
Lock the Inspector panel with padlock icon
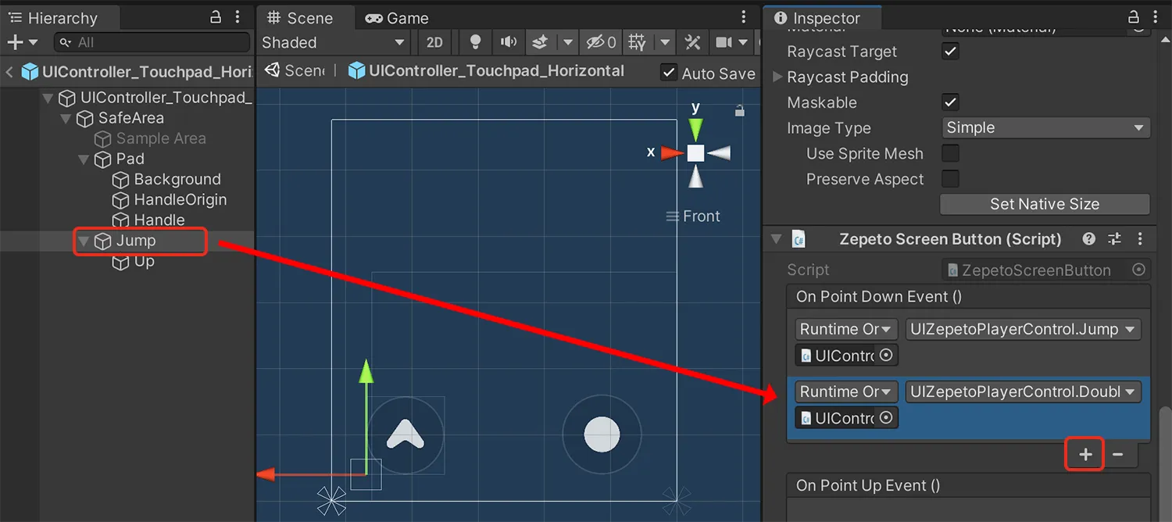(x=1134, y=17)
